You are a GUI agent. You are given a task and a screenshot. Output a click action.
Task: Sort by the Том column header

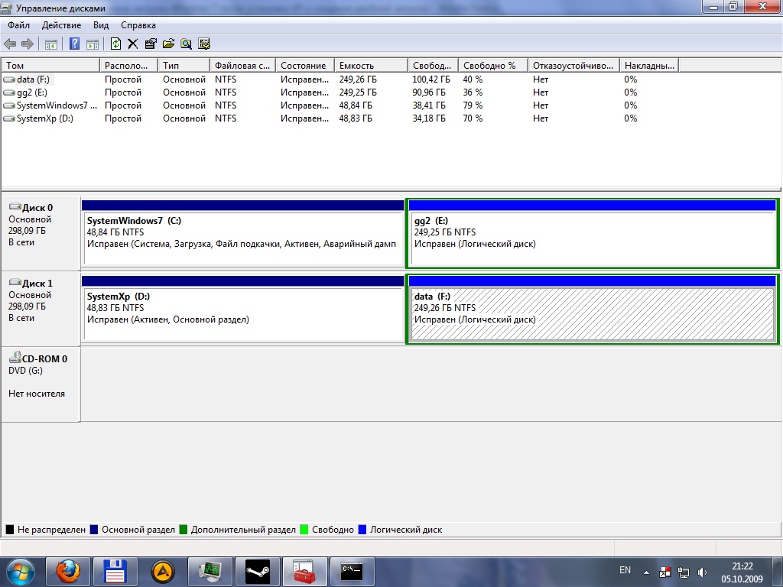[50, 66]
